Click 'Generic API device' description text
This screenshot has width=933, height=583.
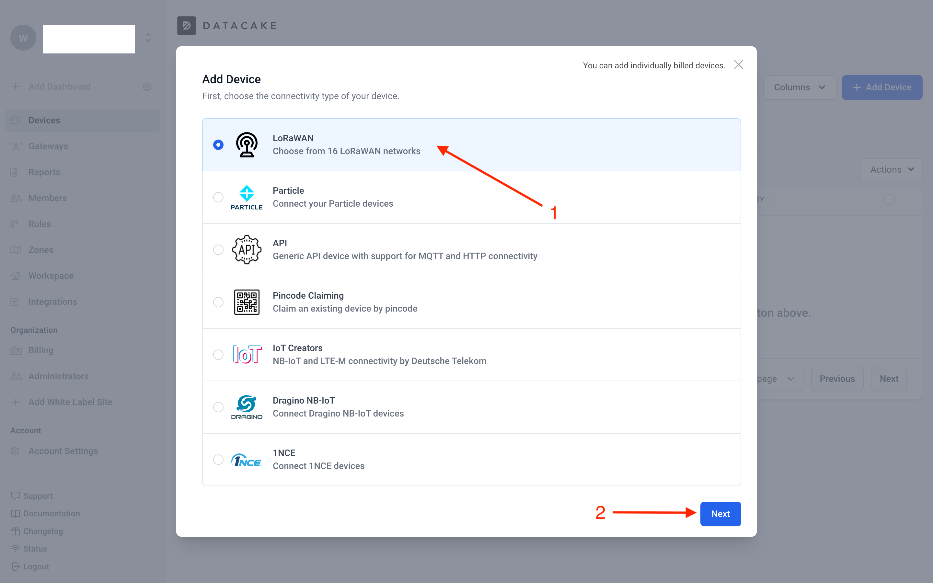tap(405, 256)
